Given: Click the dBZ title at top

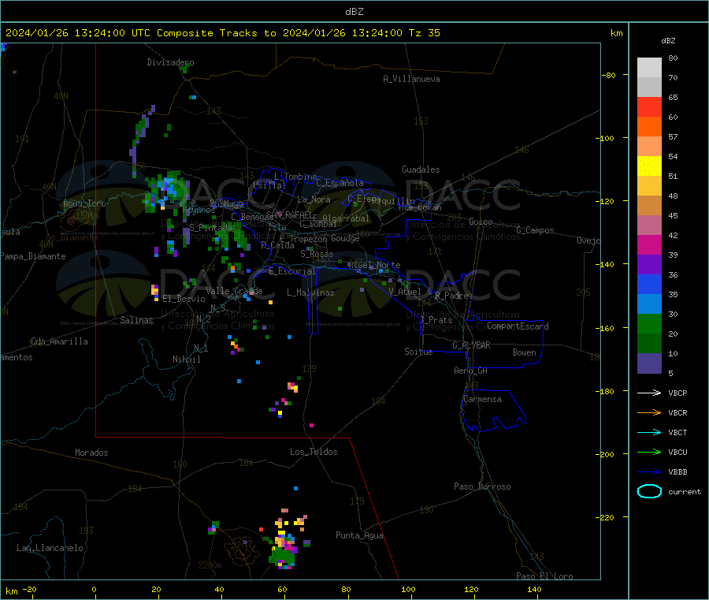Looking at the screenshot, I should pos(354,12).
